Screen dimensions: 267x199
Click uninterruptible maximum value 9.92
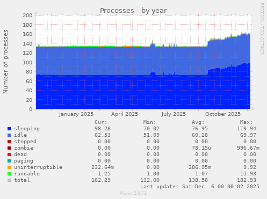(x=250, y=167)
